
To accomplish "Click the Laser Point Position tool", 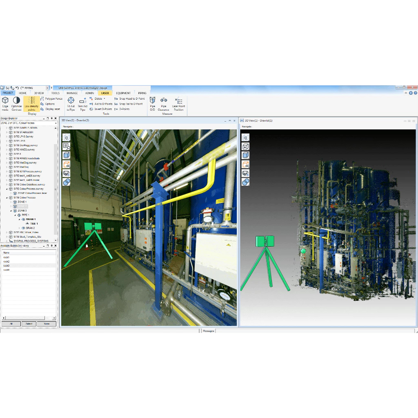I will pyautogui.click(x=178, y=104).
